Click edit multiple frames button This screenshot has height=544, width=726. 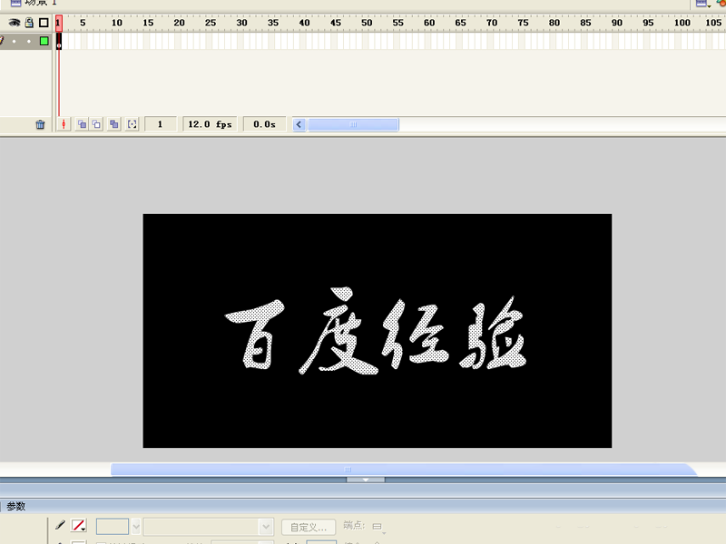click(114, 124)
